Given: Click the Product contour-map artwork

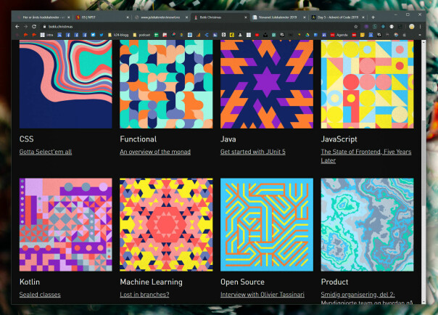Looking at the screenshot, I should tap(368, 225).
